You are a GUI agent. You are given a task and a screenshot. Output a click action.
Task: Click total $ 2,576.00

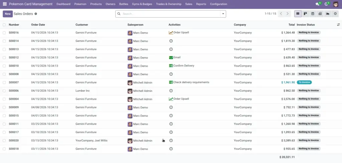(288, 99)
